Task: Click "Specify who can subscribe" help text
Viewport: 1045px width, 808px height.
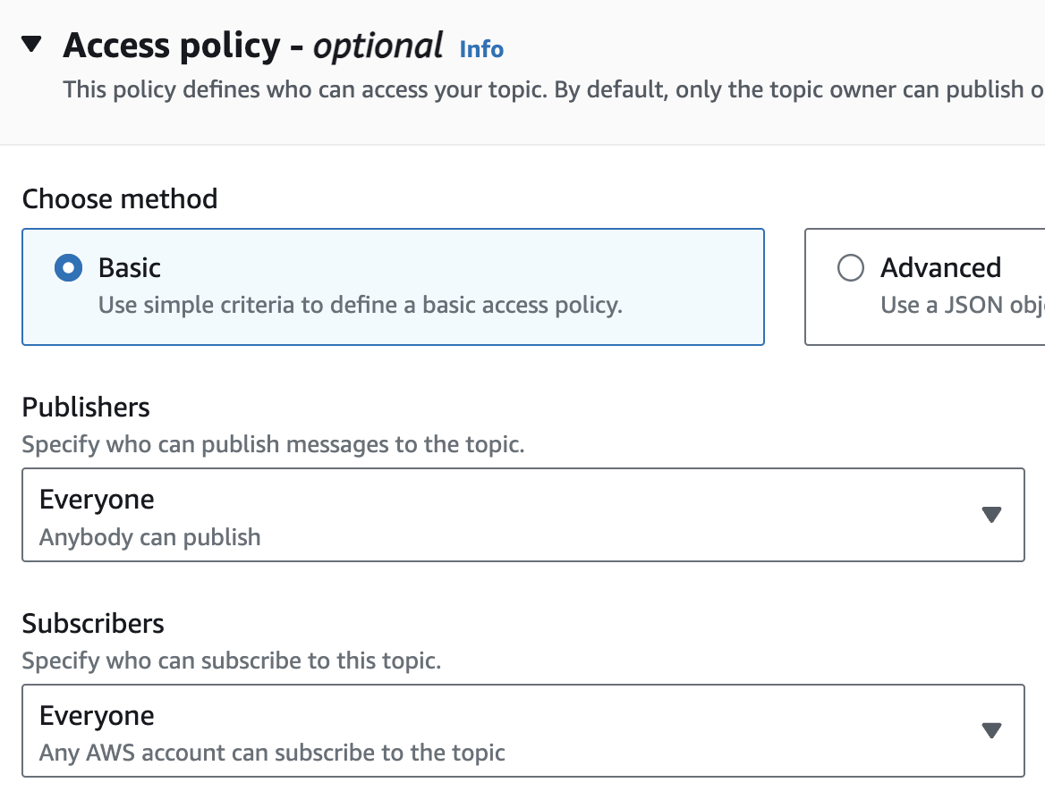Action: [232, 661]
